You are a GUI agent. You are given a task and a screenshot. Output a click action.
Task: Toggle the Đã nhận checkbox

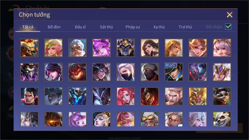point(228,27)
